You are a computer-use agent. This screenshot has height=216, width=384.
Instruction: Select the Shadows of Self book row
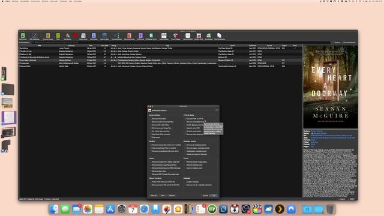click(160, 54)
